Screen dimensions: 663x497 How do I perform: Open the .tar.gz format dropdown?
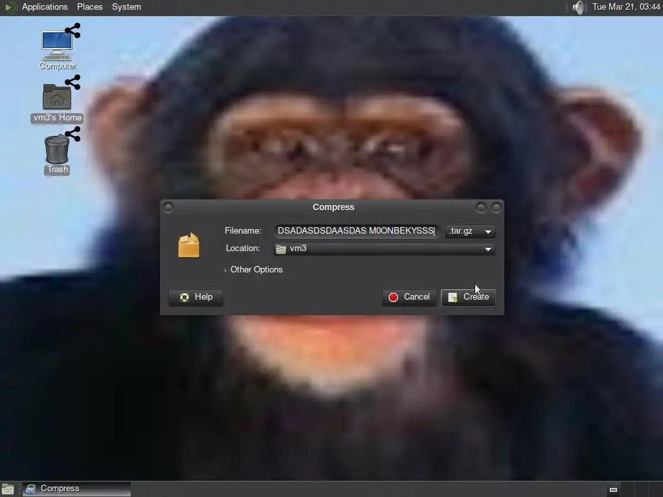click(x=470, y=231)
